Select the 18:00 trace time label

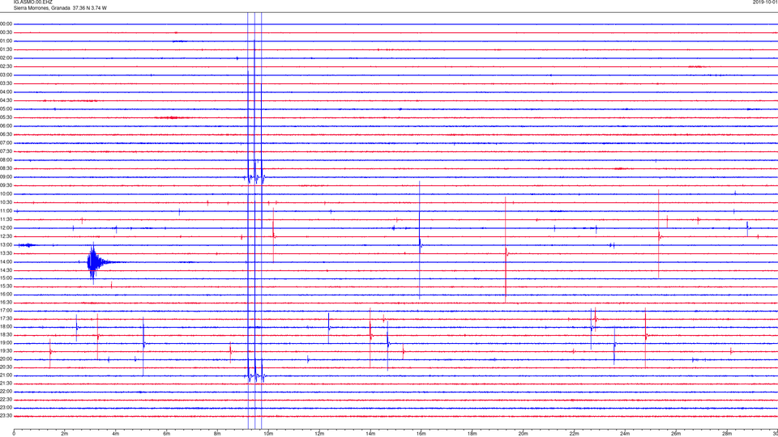click(6, 327)
